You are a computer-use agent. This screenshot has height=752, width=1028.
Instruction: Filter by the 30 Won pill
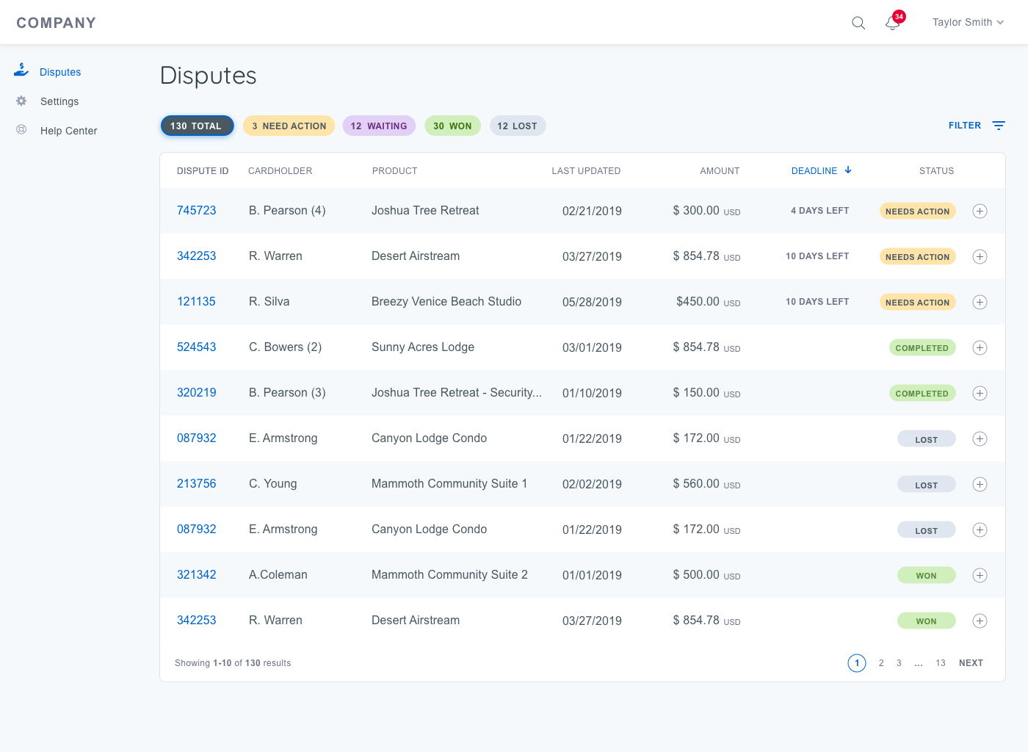point(452,126)
